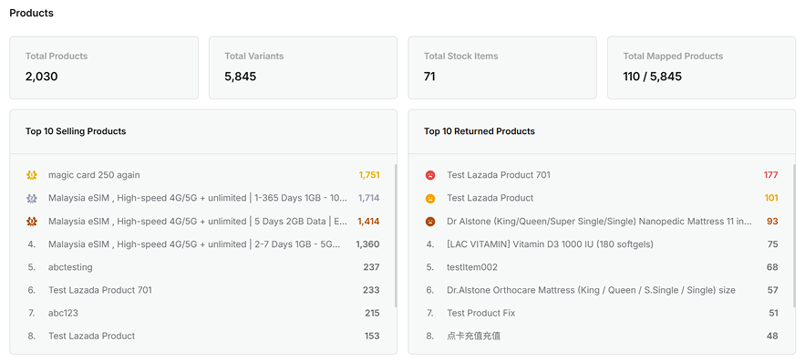
Task: Select Test Lazada Product ranked 8th in selling
Action: [91, 337]
